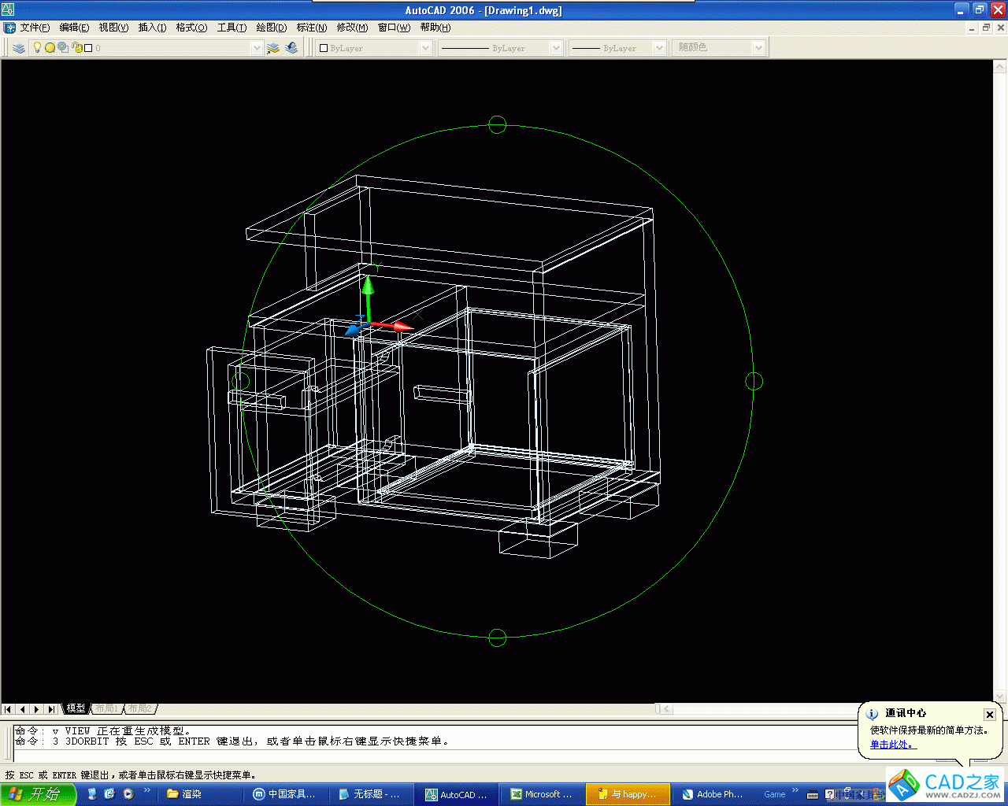Expand the 随颜色 plot style dropdown
This screenshot has height=806, width=1008.
(x=758, y=48)
